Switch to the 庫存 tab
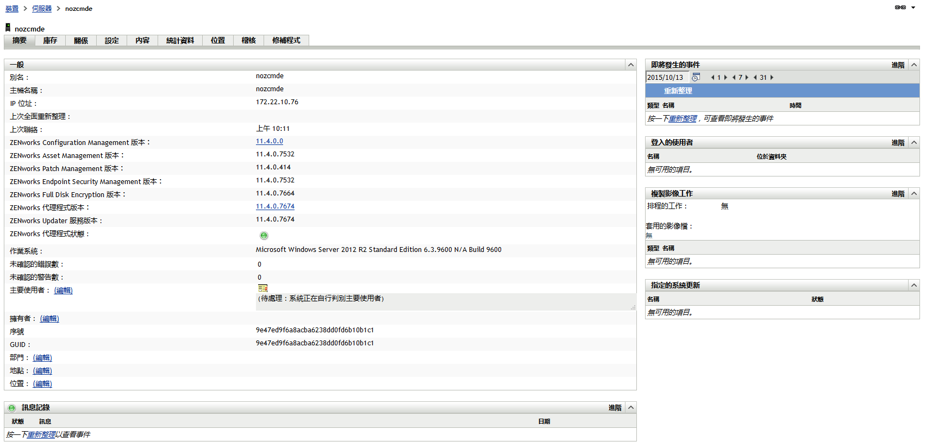 point(50,41)
